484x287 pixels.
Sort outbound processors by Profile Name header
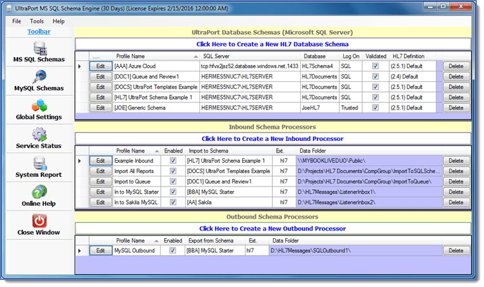pyautogui.click(x=136, y=241)
